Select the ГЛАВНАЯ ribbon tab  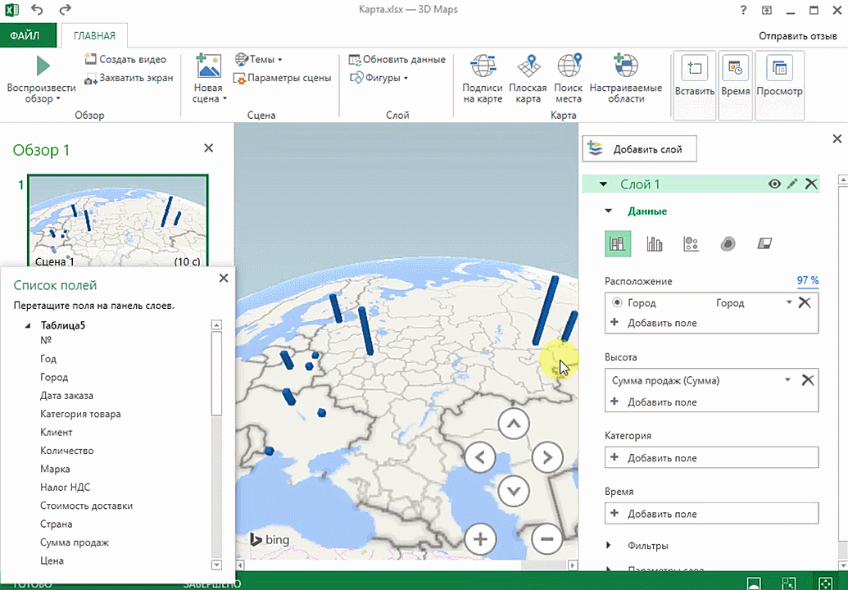pyautogui.click(x=94, y=36)
